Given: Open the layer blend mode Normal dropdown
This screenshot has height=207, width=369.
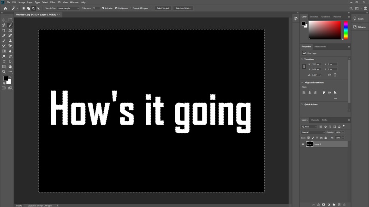Looking at the screenshot, I should pyautogui.click(x=313, y=132).
